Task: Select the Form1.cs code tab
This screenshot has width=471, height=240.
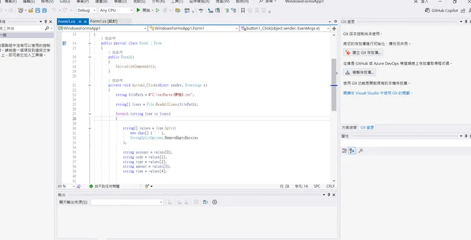Action: tap(67, 22)
